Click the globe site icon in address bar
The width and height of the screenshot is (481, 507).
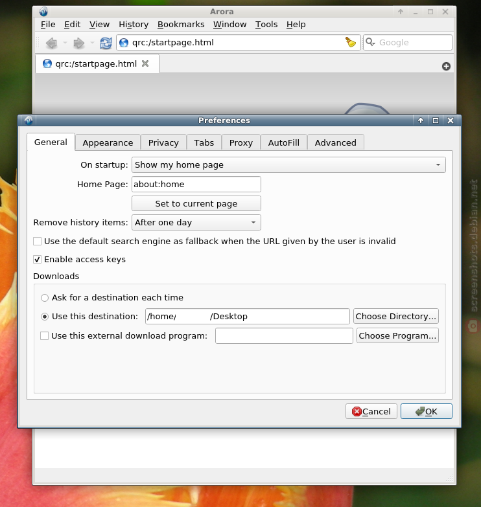pos(124,43)
